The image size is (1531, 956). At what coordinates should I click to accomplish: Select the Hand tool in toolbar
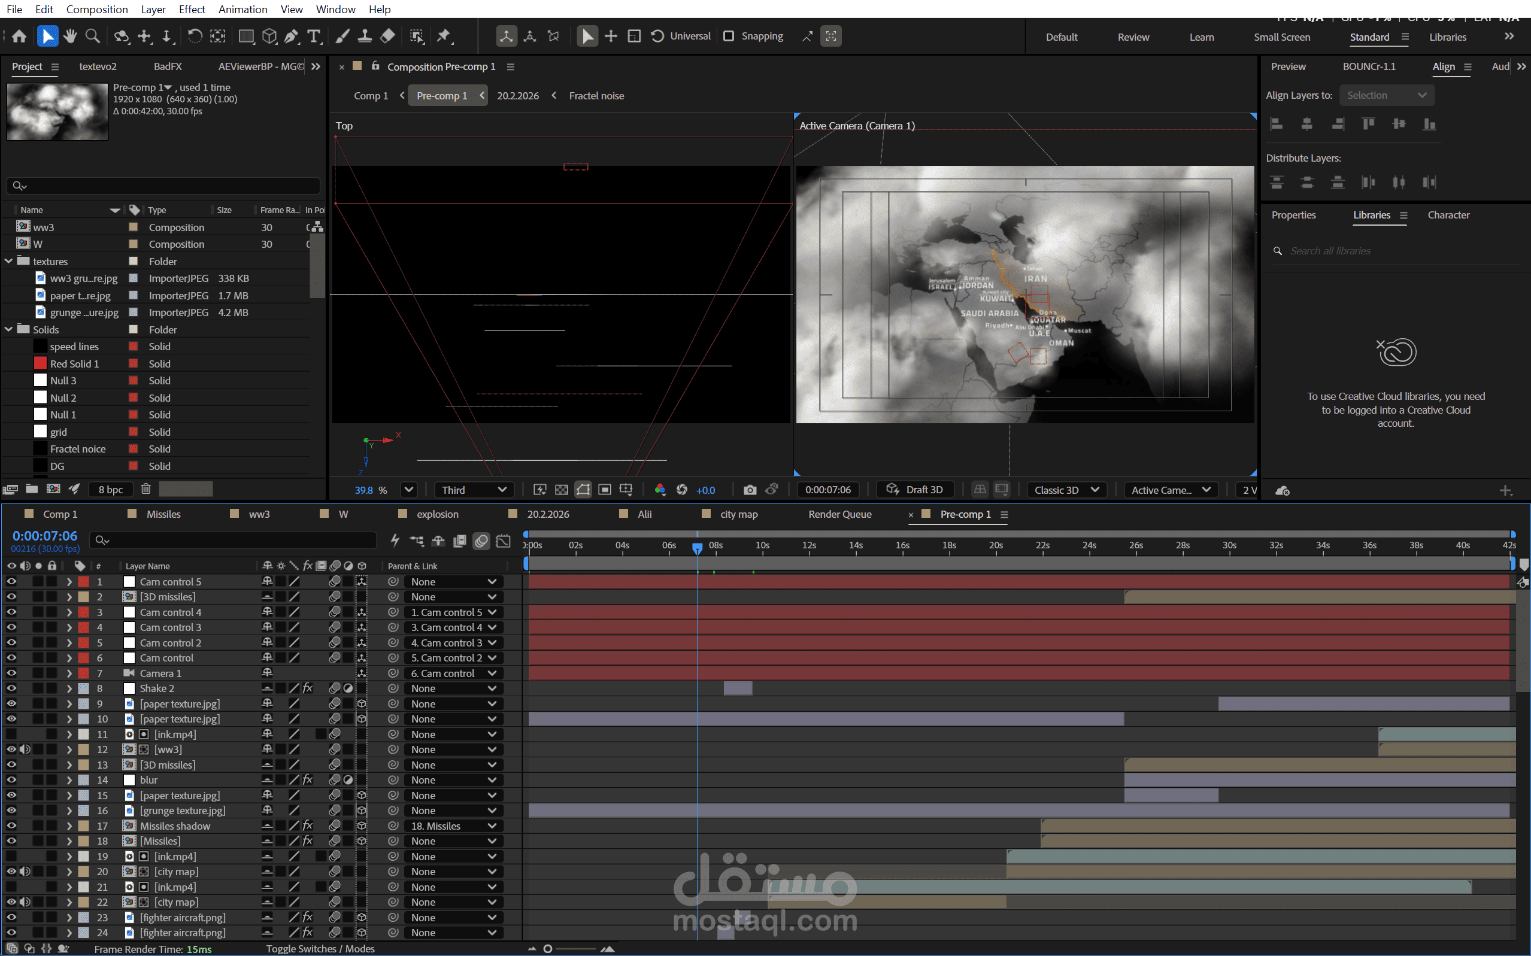pyautogui.click(x=70, y=36)
